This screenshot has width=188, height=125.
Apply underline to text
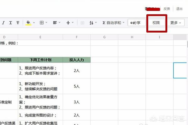click(10, 23)
